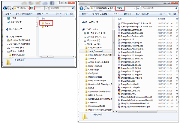Select the Phone folder in bin window

(x=46, y=23)
